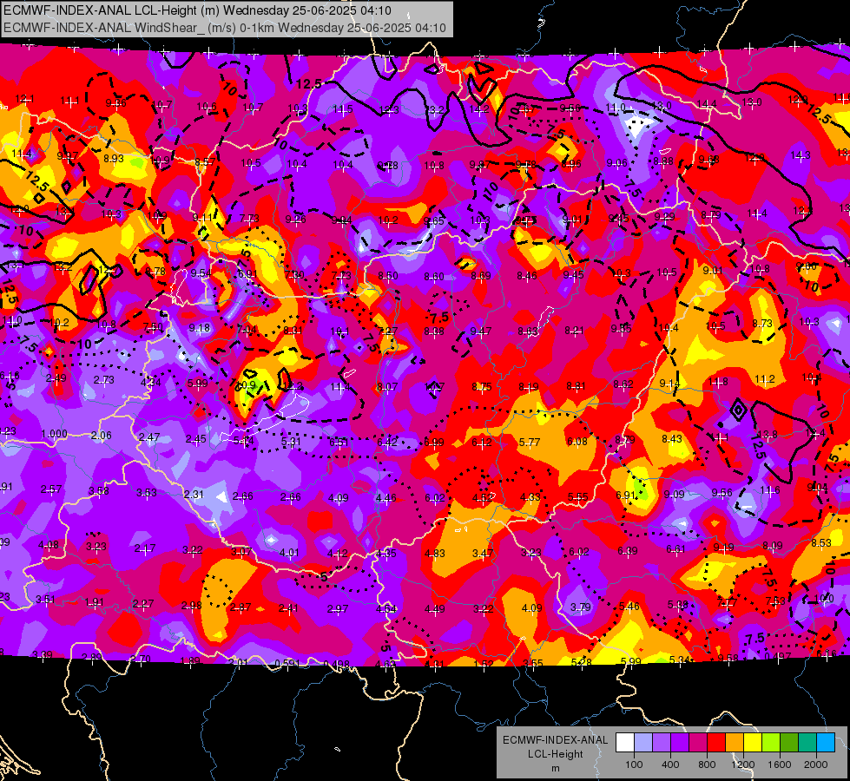Viewport: 850px width, 781px height.
Task: Click the legend tick label 1200
Action: [743, 765]
